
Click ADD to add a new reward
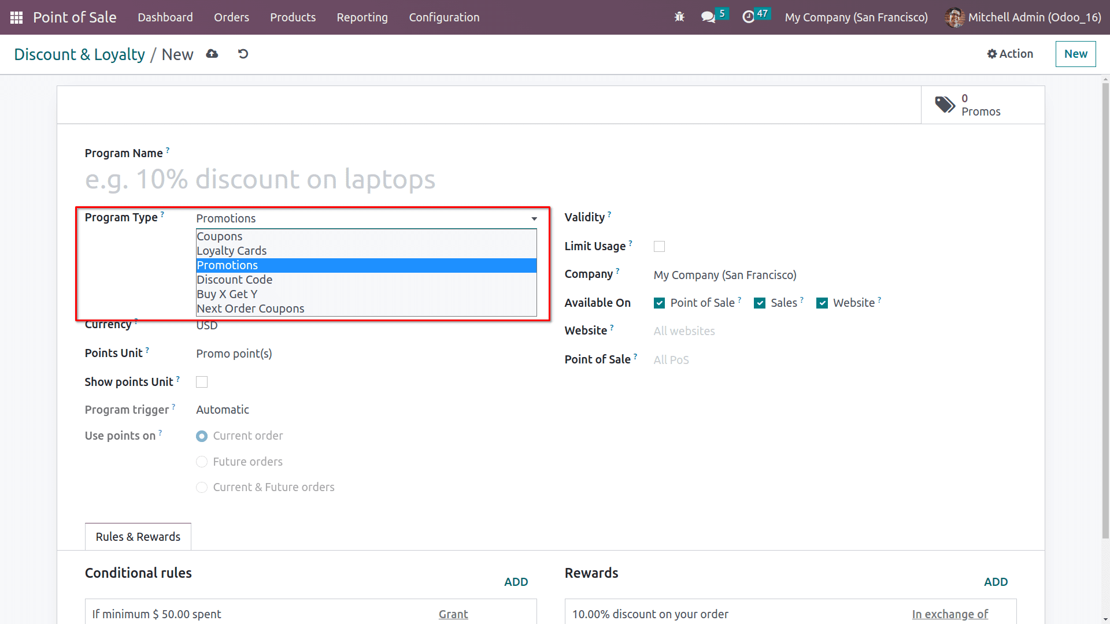996,581
